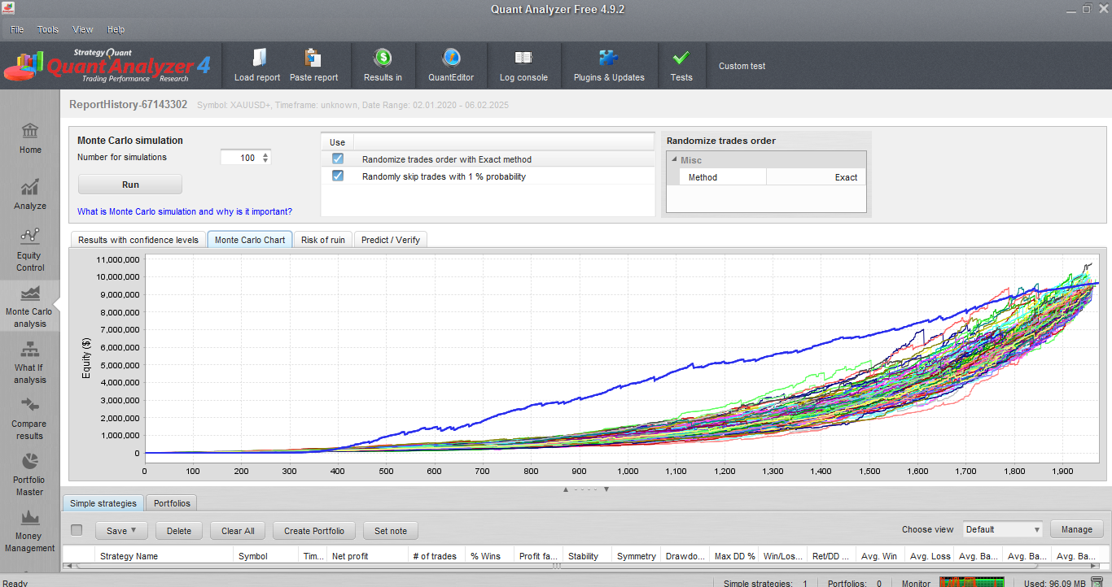The image size is (1112, 587).
Task: Sort by Symbol column header
Action: point(265,556)
